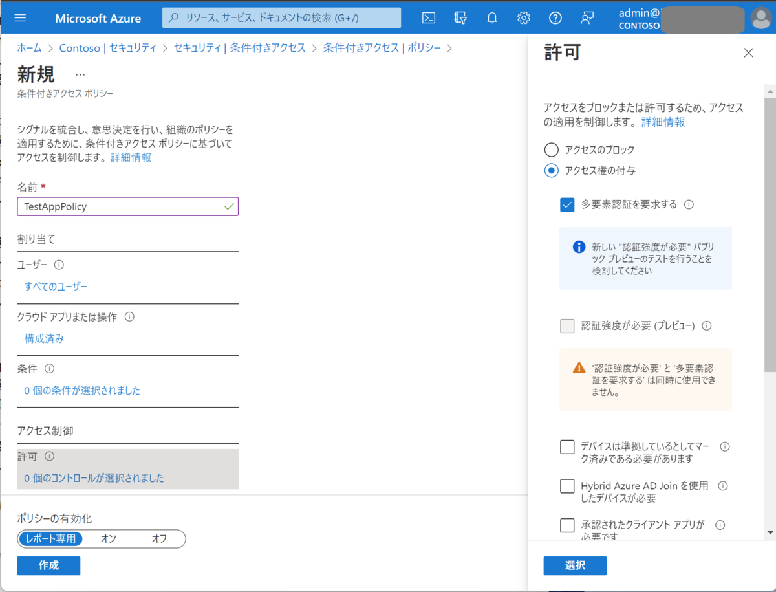
Task: Uncheck 多要素認証を要求する checkbox
Action: point(567,205)
